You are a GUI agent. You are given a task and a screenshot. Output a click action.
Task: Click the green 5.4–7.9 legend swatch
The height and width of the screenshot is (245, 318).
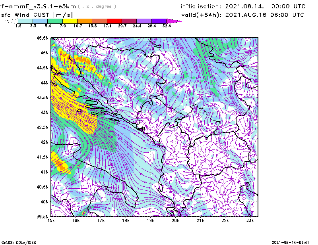click(55, 21)
